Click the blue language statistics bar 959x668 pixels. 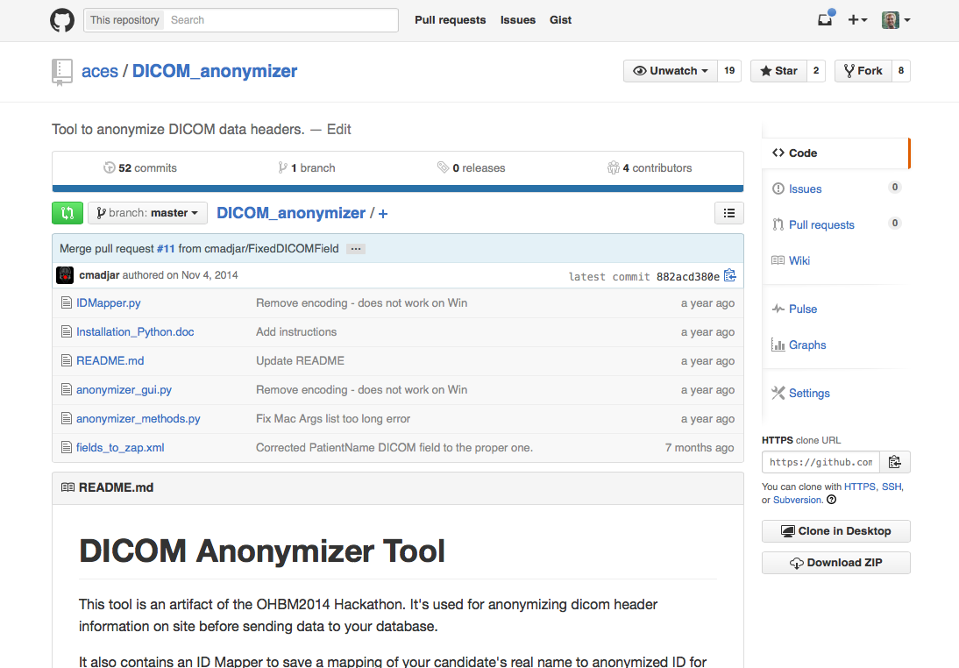[x=398, y=188]
